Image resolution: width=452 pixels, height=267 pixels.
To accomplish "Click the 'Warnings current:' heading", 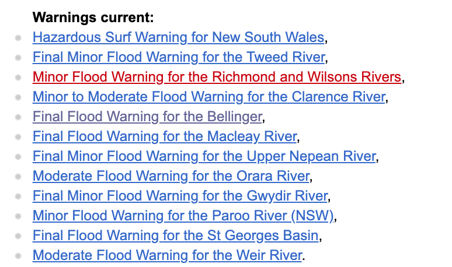I will (93, 17).
